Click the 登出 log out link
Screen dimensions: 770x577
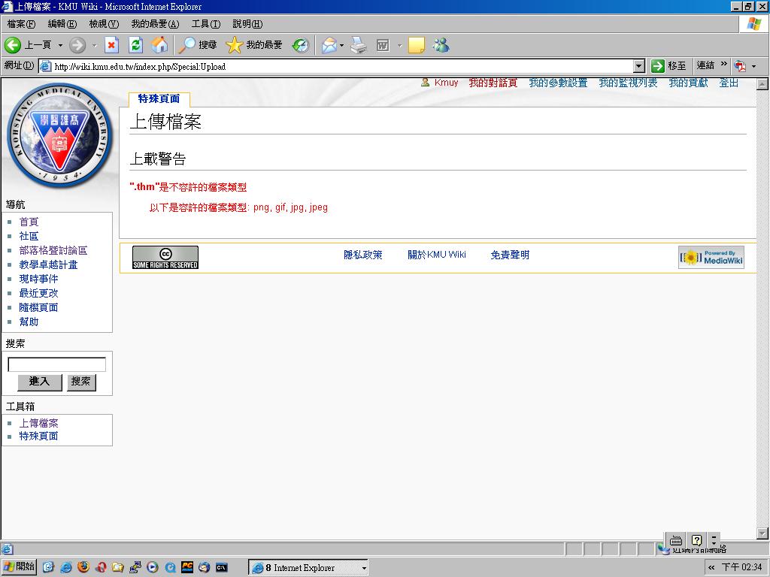[x=729, y=83]
